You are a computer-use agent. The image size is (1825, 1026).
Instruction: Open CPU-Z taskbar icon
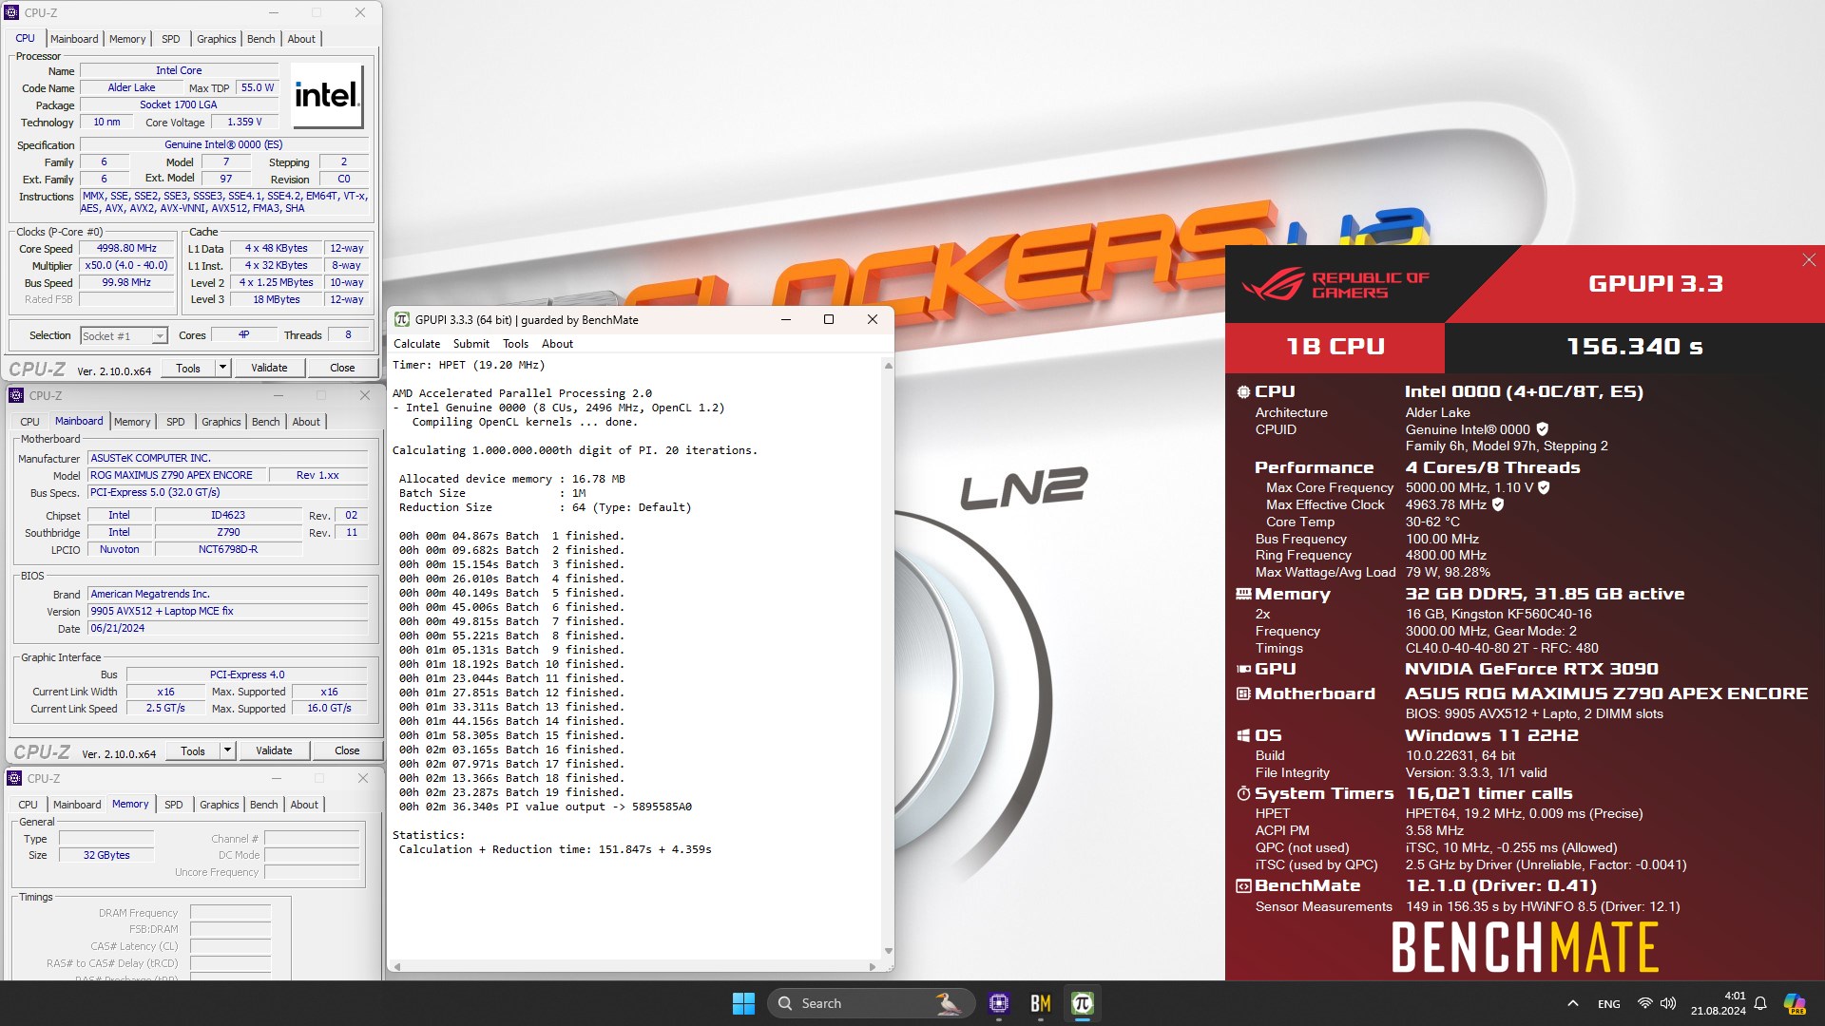click(998, 1003)
